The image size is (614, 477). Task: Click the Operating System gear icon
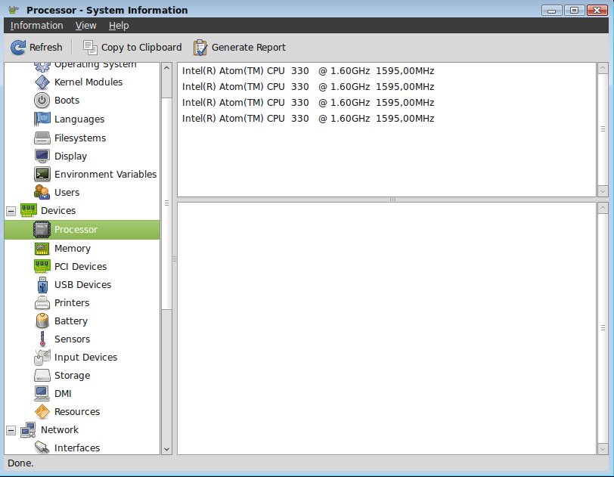click(x=42, y=67)
